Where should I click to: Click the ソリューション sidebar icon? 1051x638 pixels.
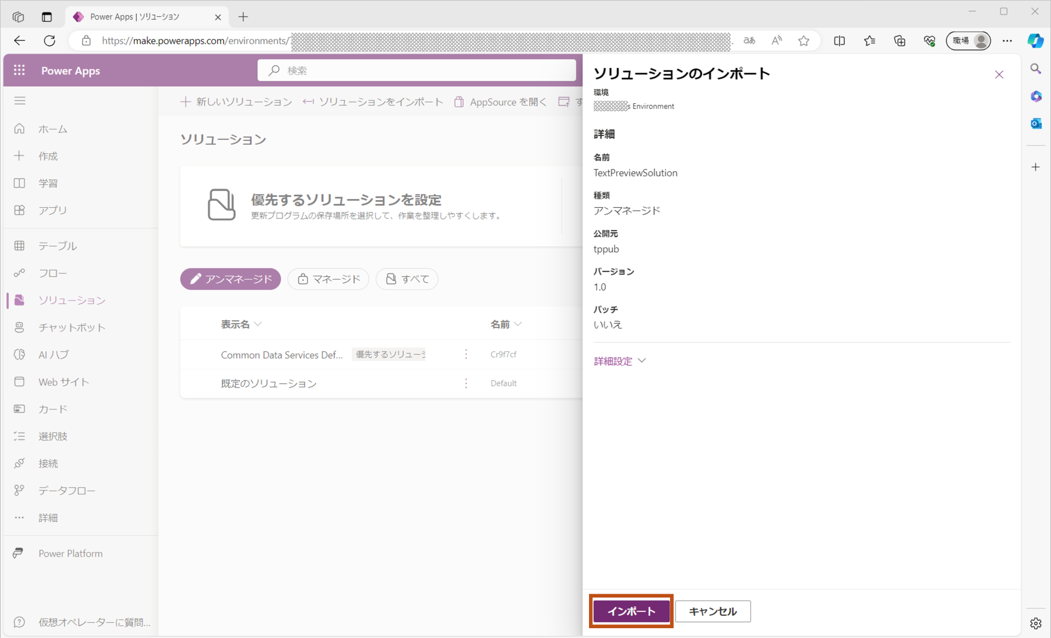[20, 300]
